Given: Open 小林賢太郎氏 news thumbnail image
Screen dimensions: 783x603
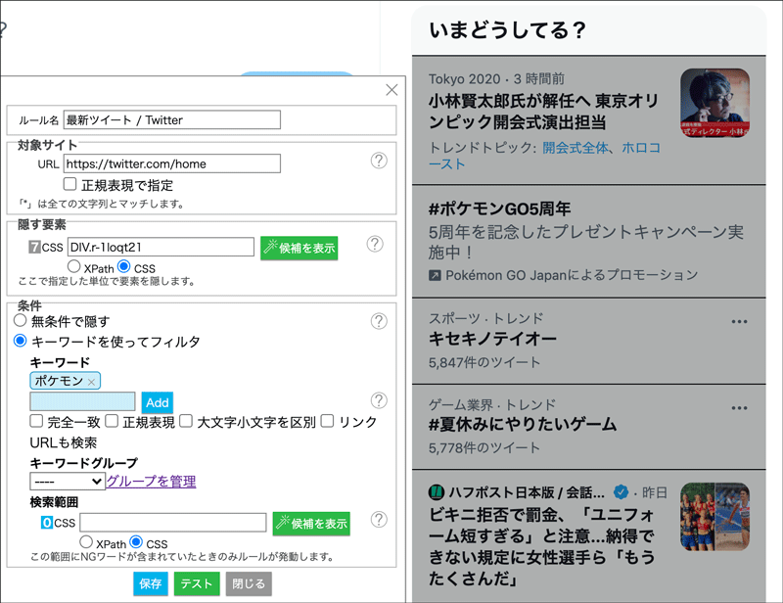Looking at the screenshot, I should (x=715, y=103).
